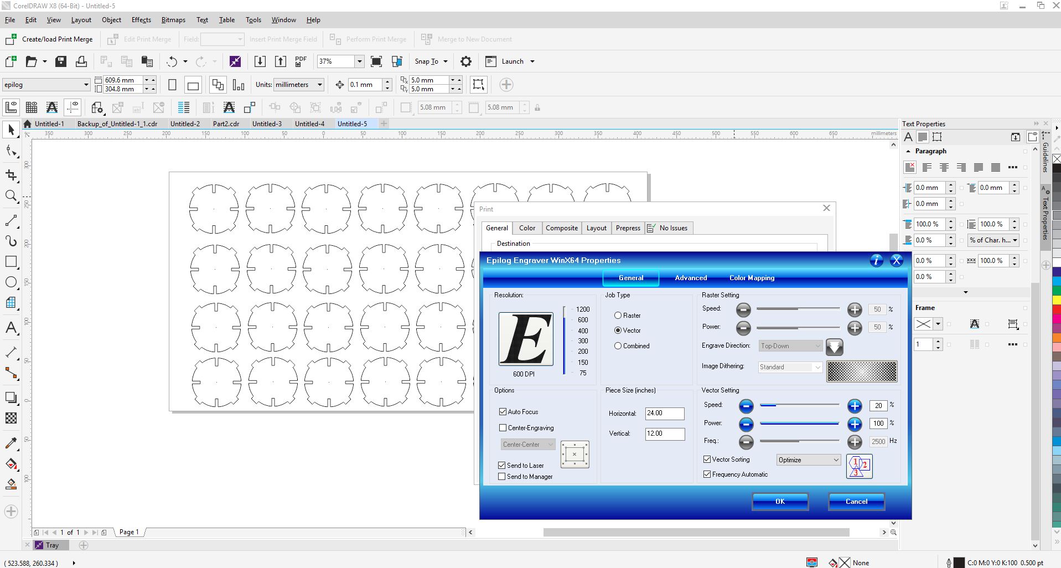
Task: Click Publish to PDF icon
Action: tap(301, 61)
